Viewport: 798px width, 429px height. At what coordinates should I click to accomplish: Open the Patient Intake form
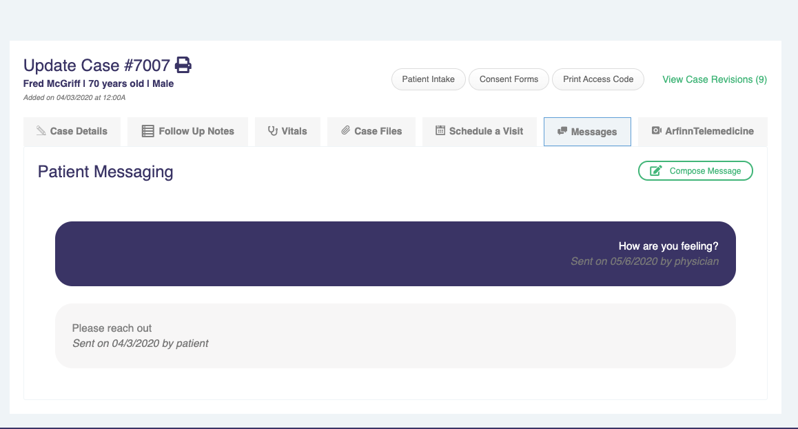point(428,79)
